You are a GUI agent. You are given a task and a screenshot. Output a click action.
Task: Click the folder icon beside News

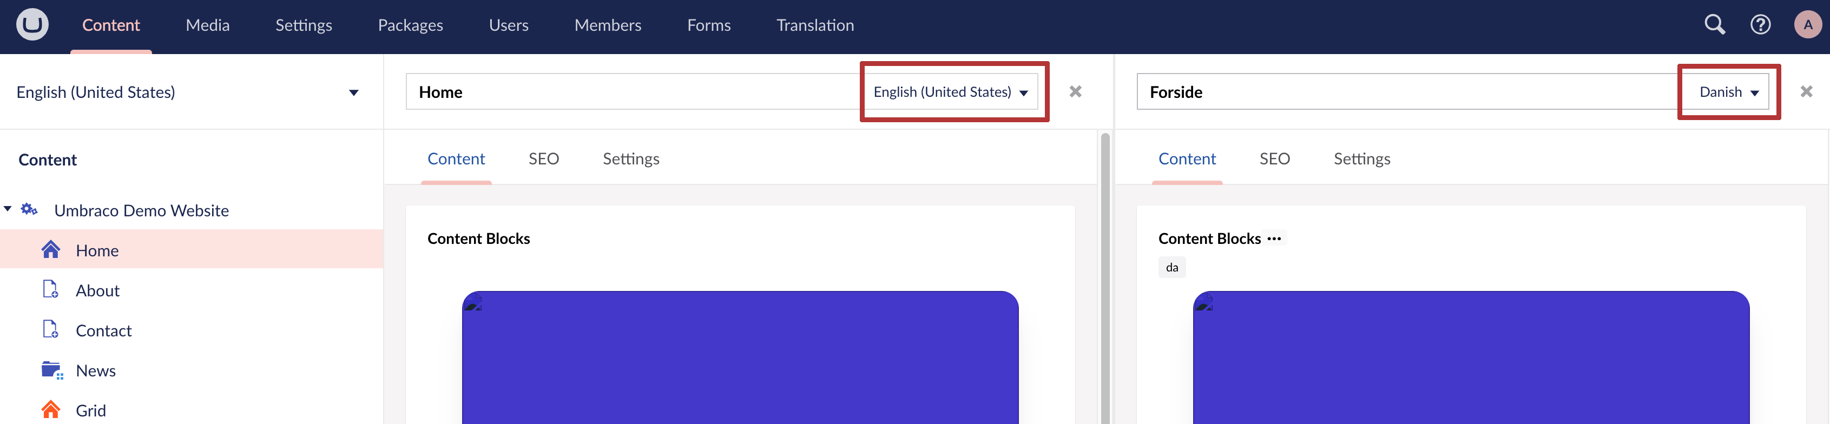pyautogui.click(x=52, y=370)
